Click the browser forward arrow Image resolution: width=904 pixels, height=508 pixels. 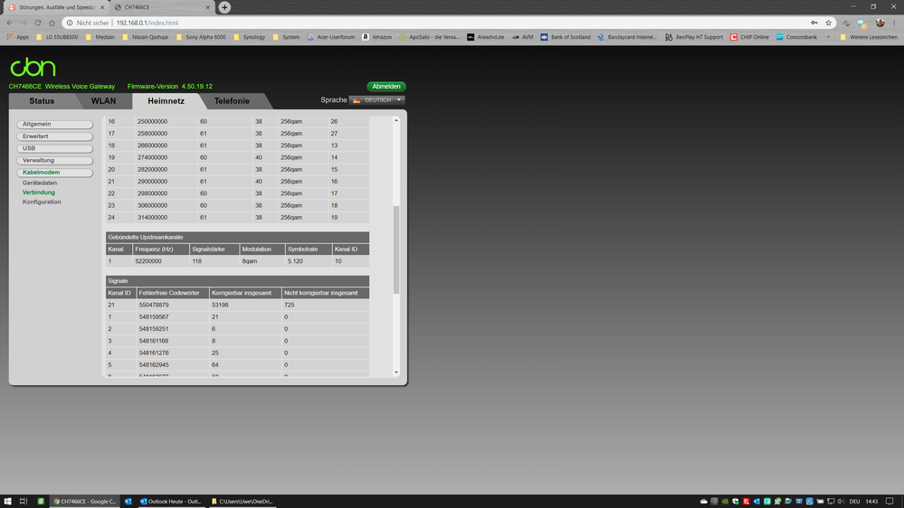(24, 23)
